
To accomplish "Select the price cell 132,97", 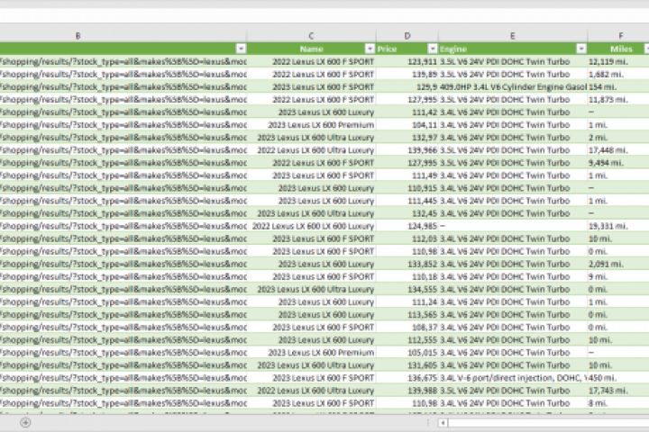I will tap(407, 137).
